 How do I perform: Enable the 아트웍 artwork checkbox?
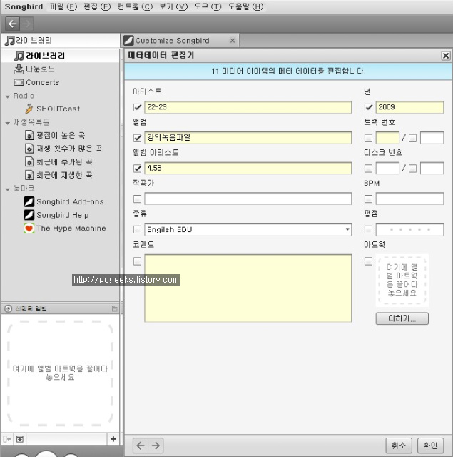368,261
